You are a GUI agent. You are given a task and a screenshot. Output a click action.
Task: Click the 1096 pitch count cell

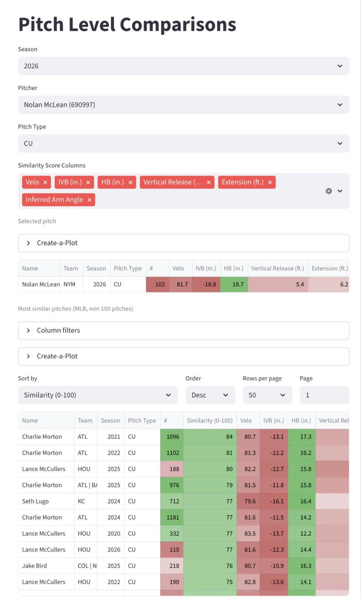pos(172,437)
